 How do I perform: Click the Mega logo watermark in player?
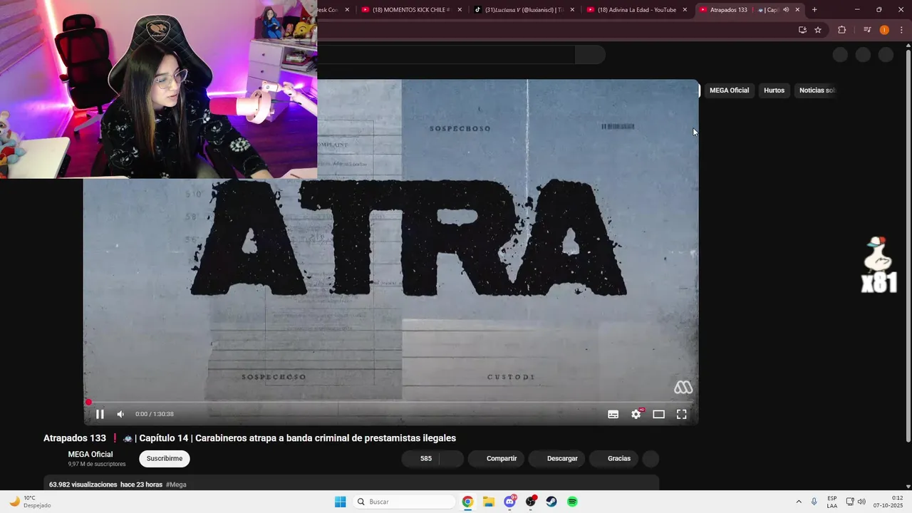coord(683,388)
